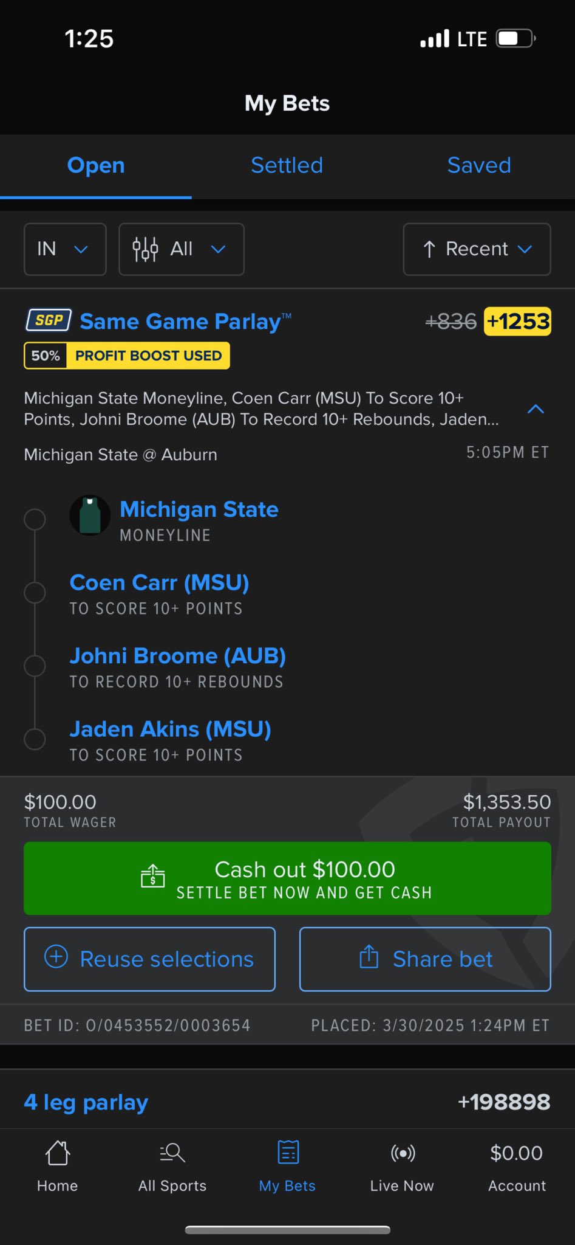The width and height of the screenshot is (575, 1245).
Task: Tap the Home house icon
Action: coord(58,1153)
